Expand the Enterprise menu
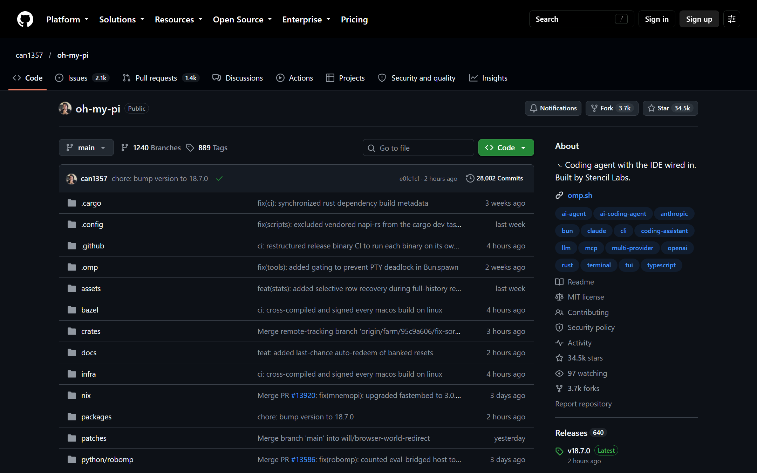757x473 pixels. [x=306, y=19]
